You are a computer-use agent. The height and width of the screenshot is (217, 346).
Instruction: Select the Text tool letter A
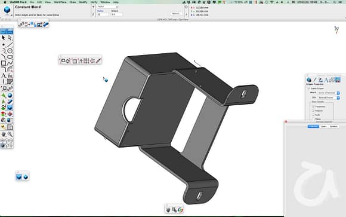coord(4,76)
